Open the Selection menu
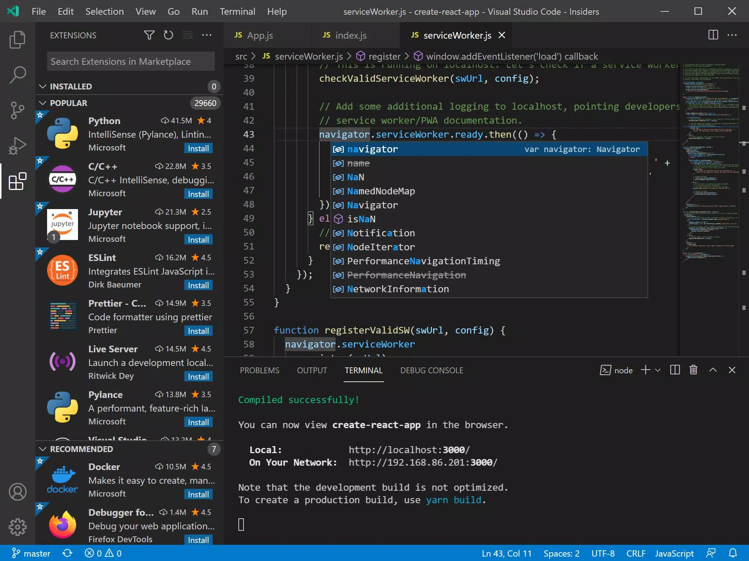Viewport: 749px width, 561px height. tap(104, 11)
